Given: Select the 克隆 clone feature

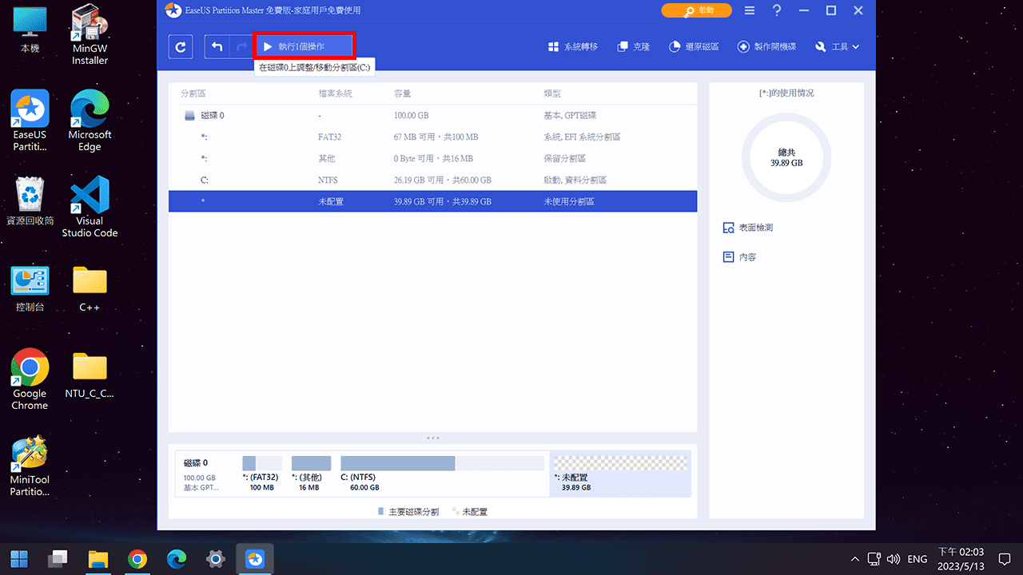Looking at the screenshot, I should coord(632,46).
